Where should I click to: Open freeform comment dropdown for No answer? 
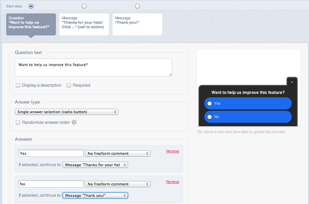118,184
